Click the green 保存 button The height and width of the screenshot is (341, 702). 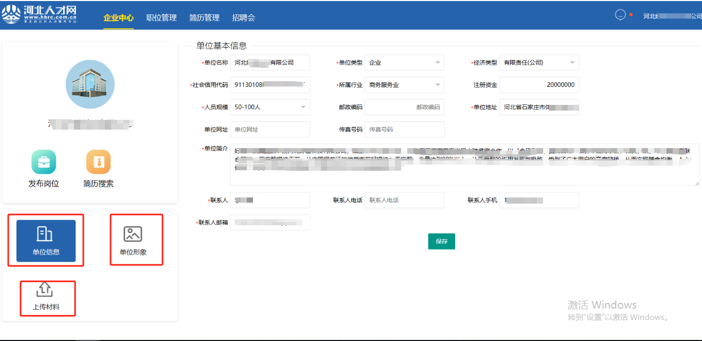tap(441, 241)
